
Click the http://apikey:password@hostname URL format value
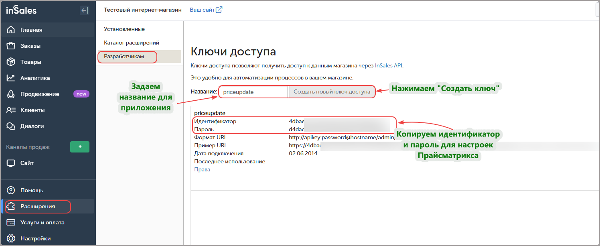(x=342, y=137)
